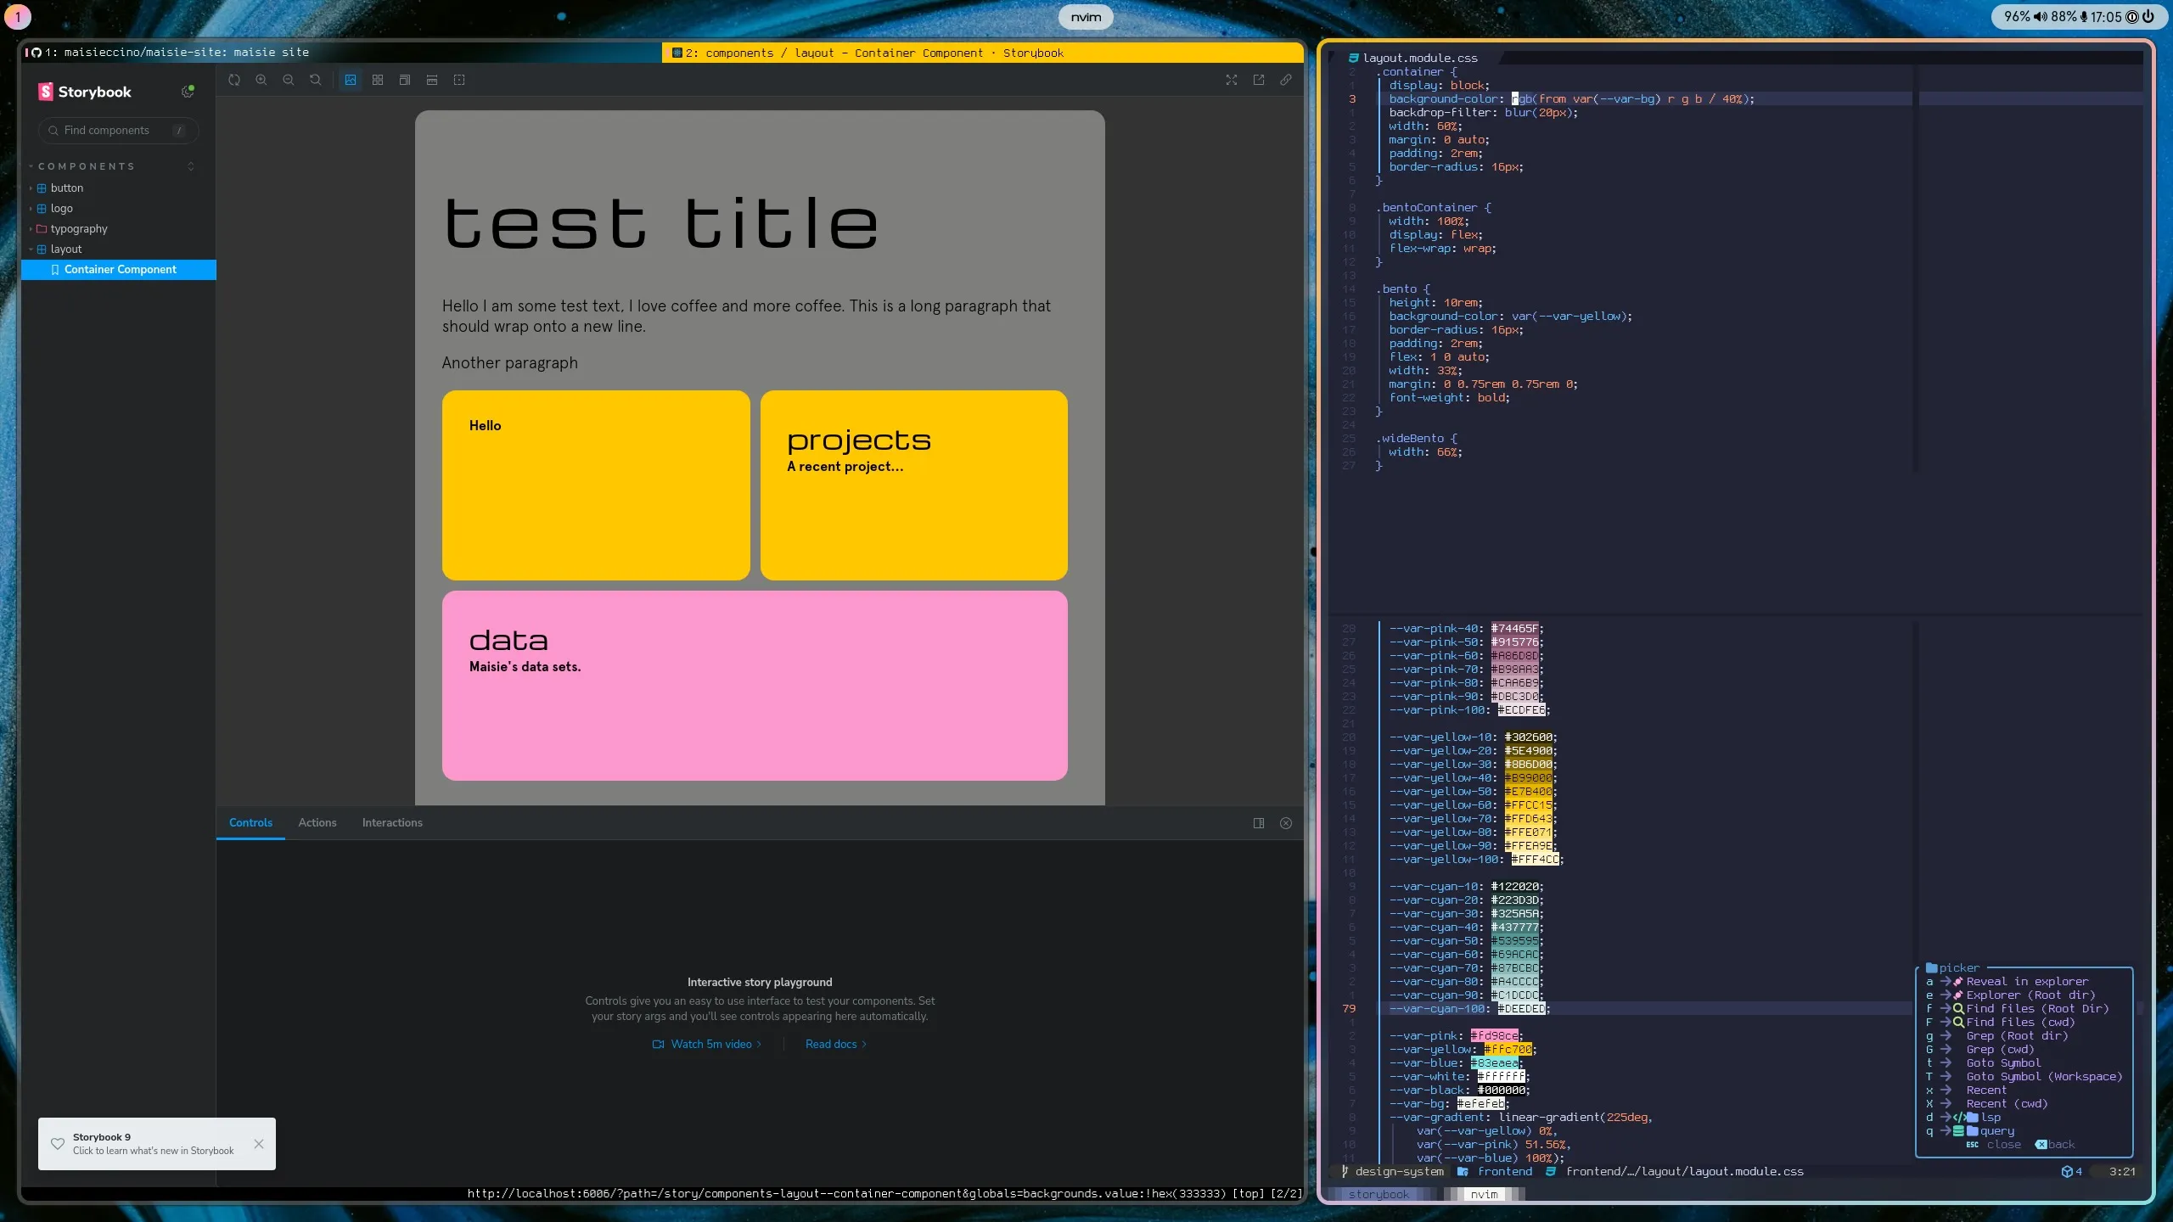Choose Find Files (Root Dir) in picker menu
The width and height of the screenshot is (2173, 1222).
(x=2037, y=1008)
